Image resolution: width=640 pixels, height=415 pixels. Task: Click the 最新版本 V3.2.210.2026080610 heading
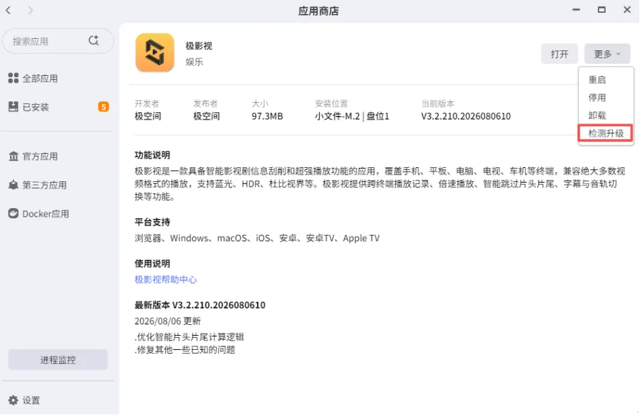click(200, 305)
